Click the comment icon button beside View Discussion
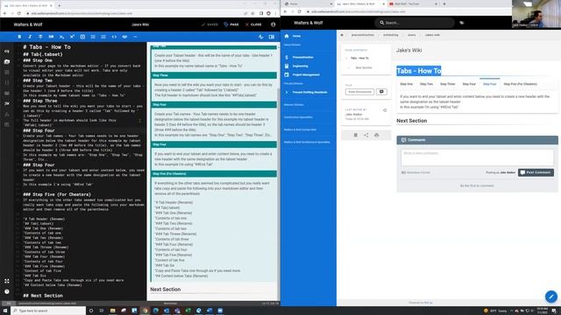The image size is (561, 315). pos(381,92)
